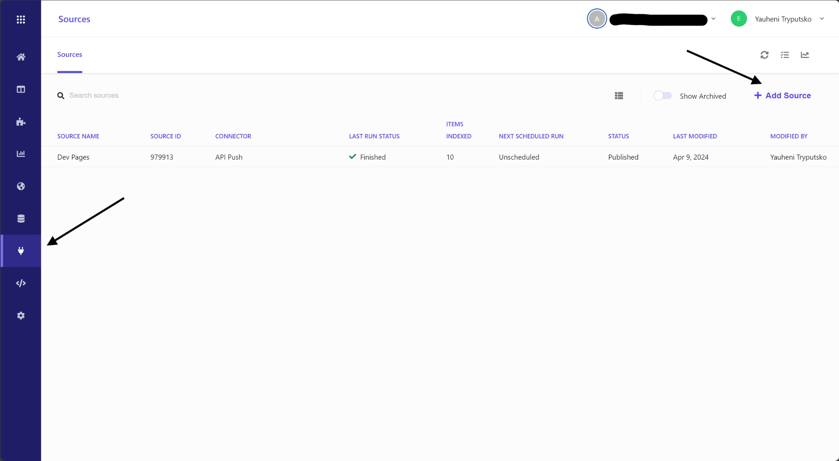Viewport: 839px width, 461px height.
Task: Open the puzzle piece extensions icon
Action: pyautogui.click(x=21, y=122)
